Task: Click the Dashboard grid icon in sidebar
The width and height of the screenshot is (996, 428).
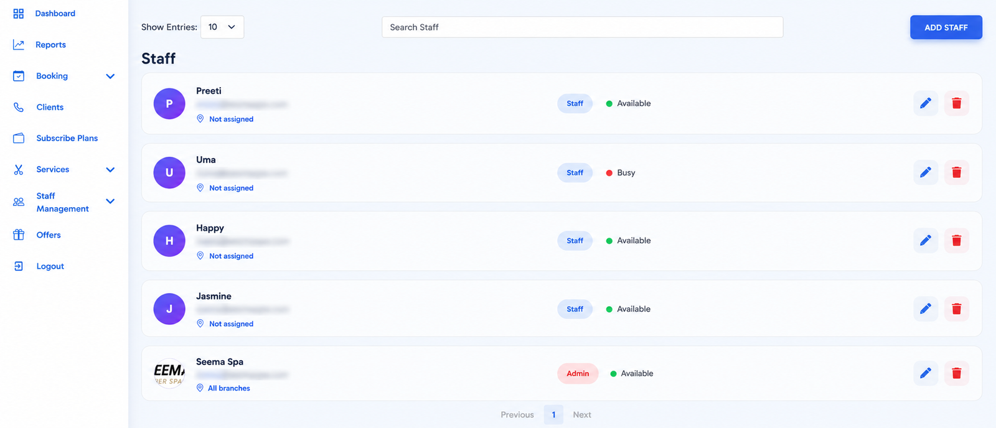Action: tap(19, 14)
